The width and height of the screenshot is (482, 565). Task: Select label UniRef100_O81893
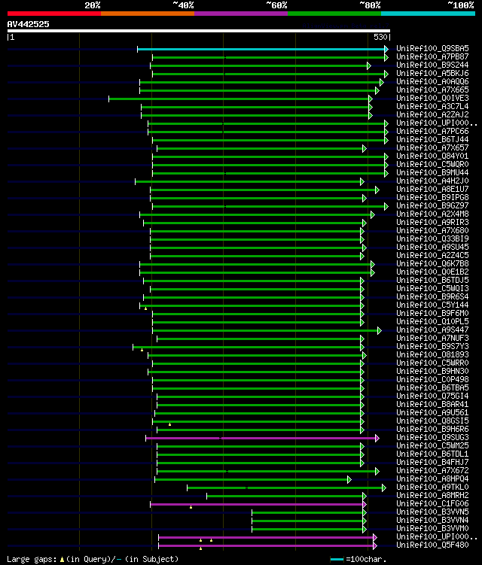tap(432, 355)
